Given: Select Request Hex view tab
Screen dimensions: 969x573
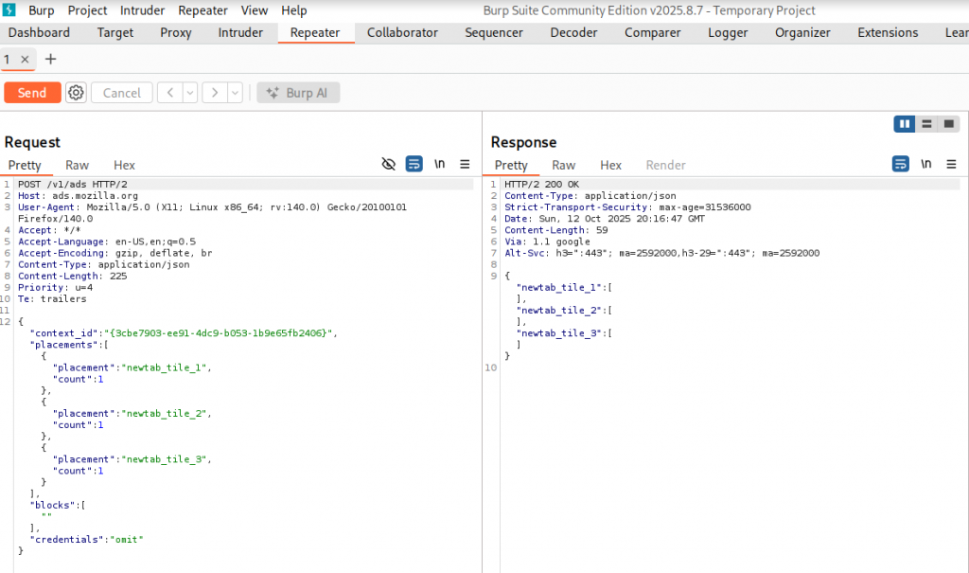Looking at the screenshot, I should 124,165.
